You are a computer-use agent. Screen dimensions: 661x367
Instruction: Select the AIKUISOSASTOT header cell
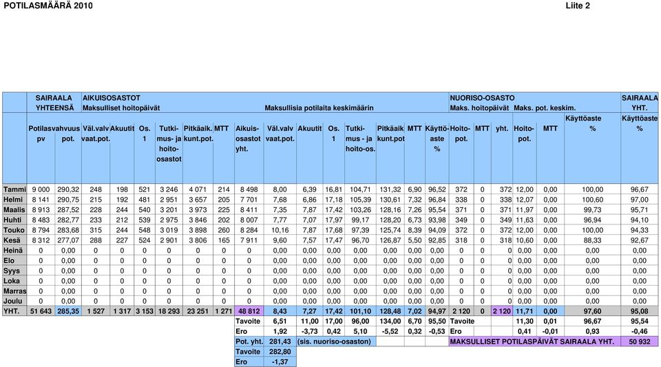point(112,98)
